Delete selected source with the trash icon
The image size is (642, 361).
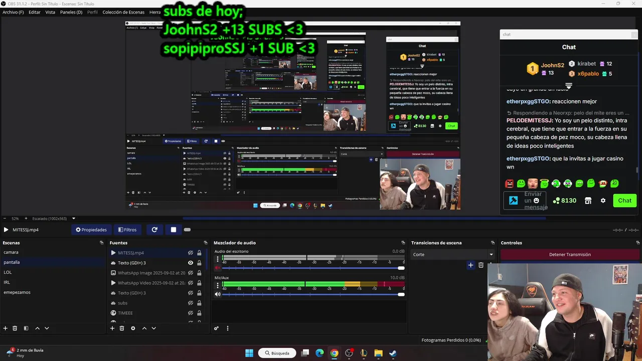[x=122, y=328]
